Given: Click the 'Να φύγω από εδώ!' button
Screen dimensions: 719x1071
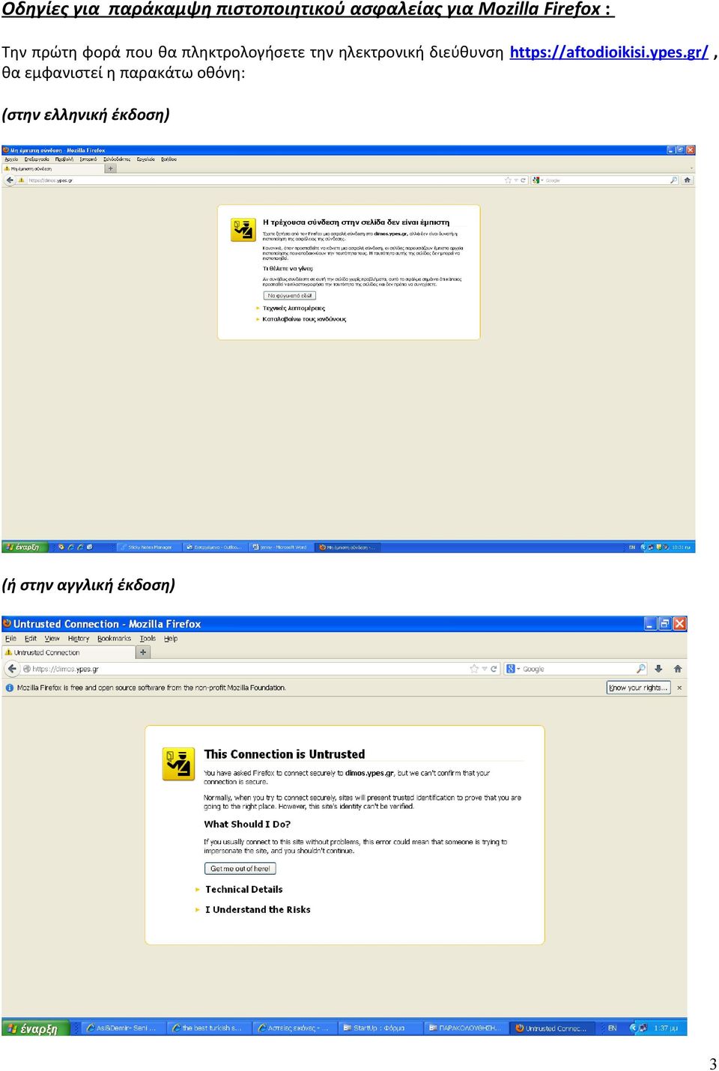Looking at the screenshot, I should 290,296.
